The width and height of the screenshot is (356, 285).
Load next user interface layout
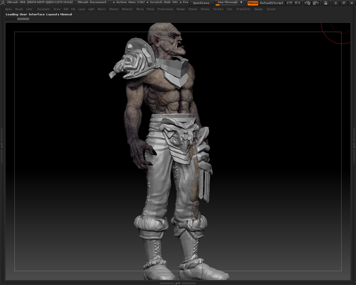click(315, 3)
